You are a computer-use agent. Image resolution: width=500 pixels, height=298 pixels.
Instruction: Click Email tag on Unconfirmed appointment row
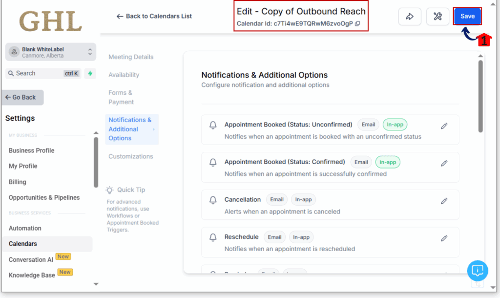coord(368,125)
